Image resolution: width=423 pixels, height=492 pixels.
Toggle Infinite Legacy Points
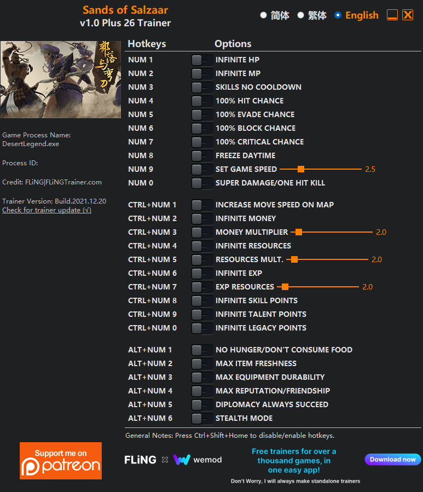coord(202,328)
